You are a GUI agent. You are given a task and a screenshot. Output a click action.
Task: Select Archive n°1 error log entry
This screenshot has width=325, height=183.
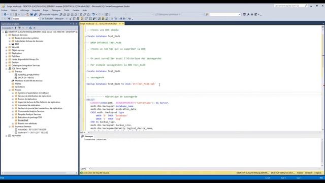33,133
